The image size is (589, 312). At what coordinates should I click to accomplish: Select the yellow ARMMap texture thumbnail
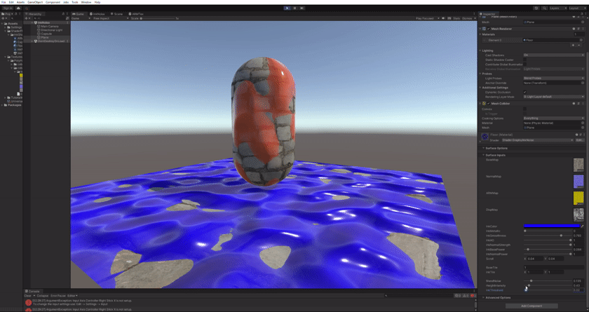coord(578,198)
